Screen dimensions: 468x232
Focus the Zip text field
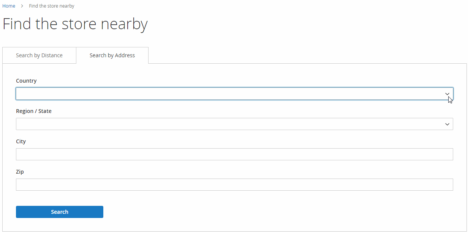pyautogui.click(x=234, y=185)
